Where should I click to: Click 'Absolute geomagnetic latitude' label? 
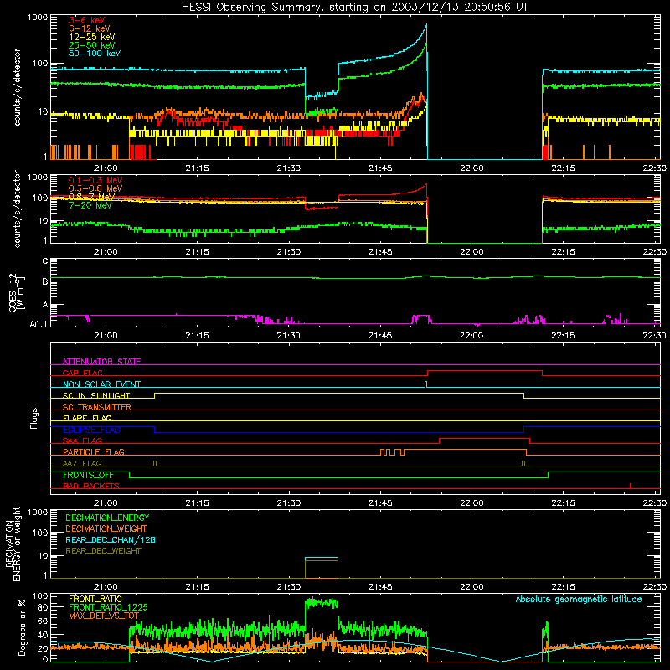click(579, 599)
